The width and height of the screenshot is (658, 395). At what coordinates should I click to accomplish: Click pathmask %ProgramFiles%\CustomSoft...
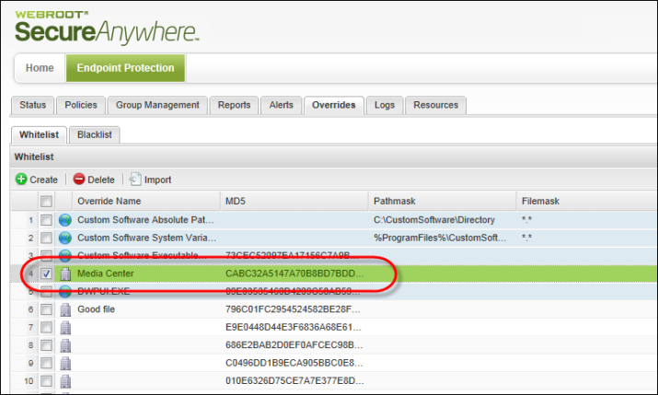pyautogui.click(x=440, y=238)
